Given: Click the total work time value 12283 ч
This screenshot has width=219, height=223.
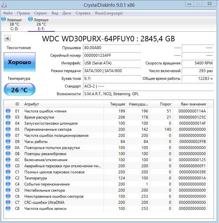Looking at the screenshot, I should point(198,78).
